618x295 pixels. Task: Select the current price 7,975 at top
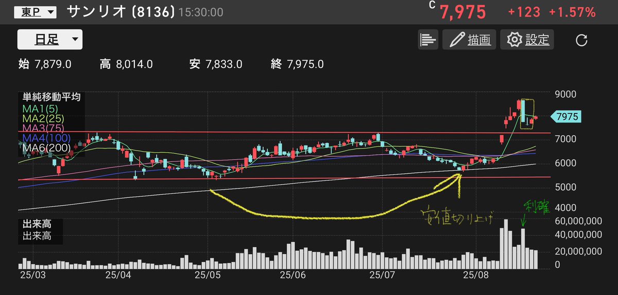(x=462, y=12)
